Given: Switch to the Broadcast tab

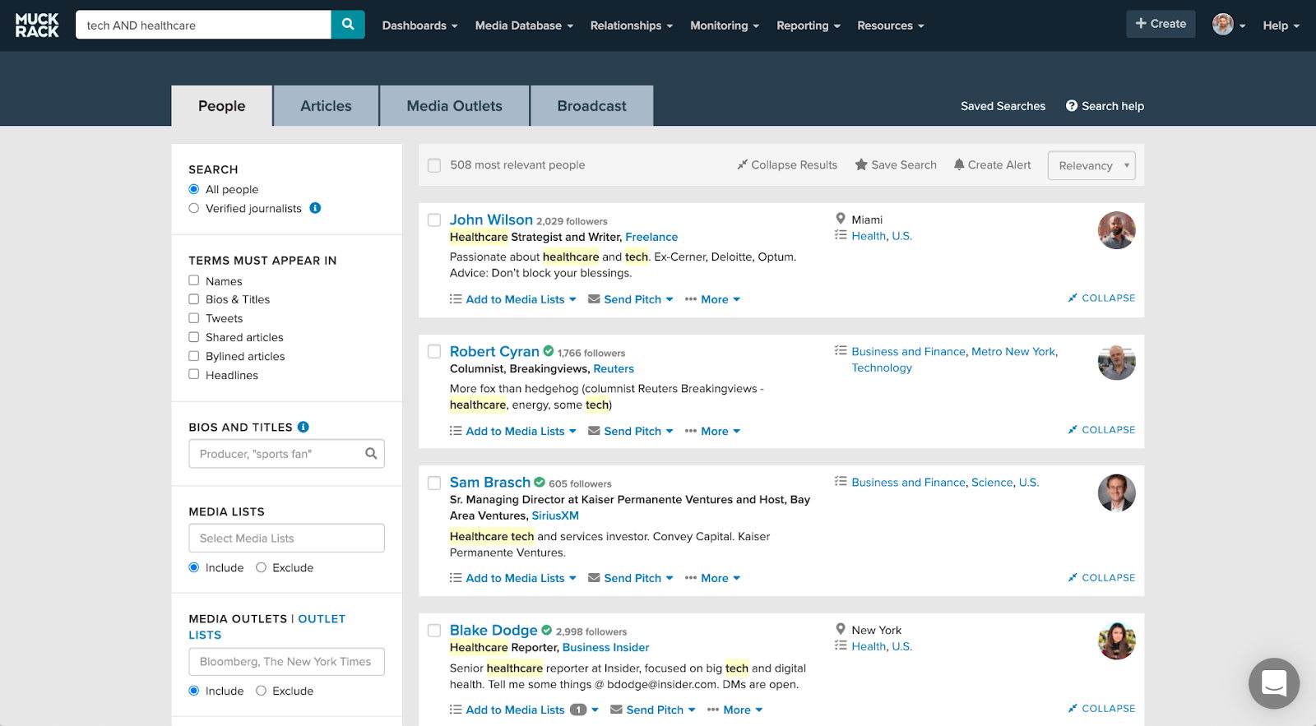Looking at the screenshot, I should [x=592, y=106].
